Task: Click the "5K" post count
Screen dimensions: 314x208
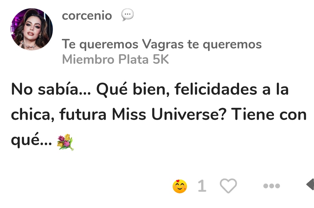Action: (161, 60)
